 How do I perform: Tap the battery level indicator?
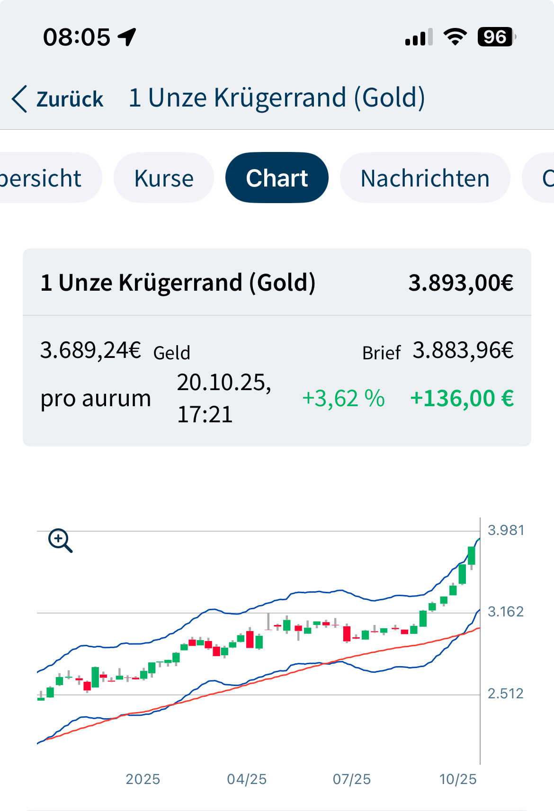pos(496,37)
